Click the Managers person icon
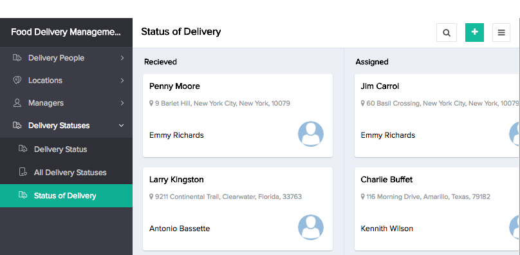This screenshot has height=255, width=520. [17, 103]
